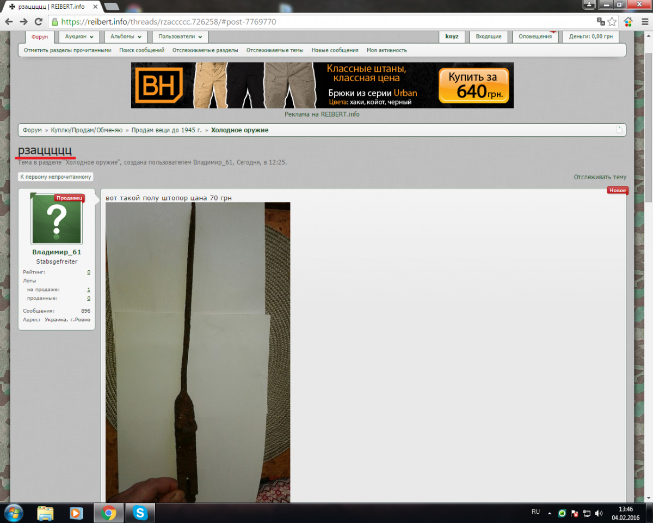Open Моя активность link
This screenshot has height=523, width=653.
(x=387, y=50)
